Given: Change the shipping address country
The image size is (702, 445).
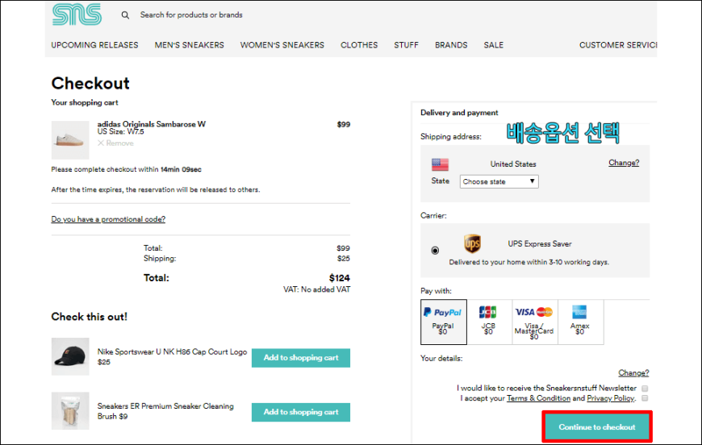Looking at the screenshot, I should [x=624, y=163].
